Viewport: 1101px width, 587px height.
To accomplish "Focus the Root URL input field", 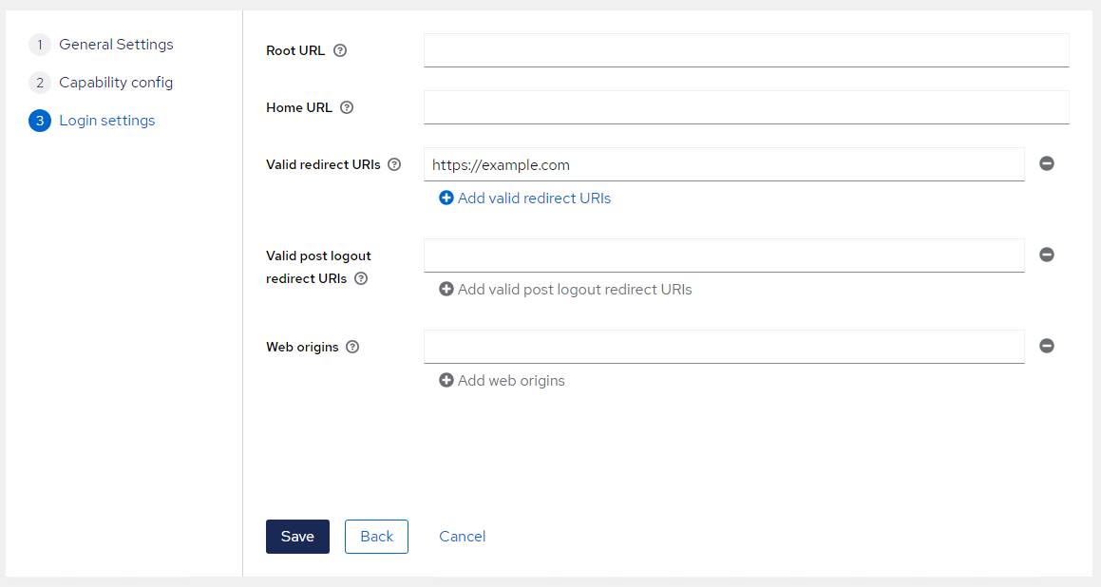I will [746, 50].
